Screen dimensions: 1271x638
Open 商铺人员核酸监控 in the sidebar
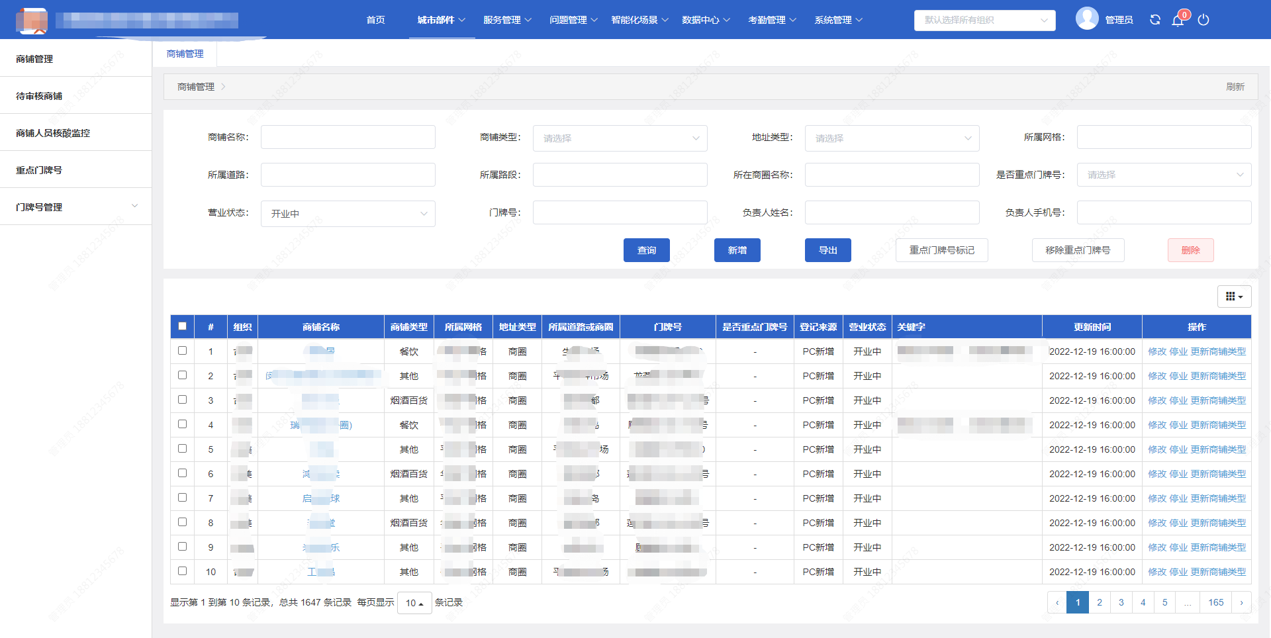(75, 133)
